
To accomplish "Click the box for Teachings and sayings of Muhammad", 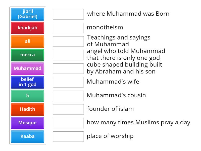I will 68,42.
